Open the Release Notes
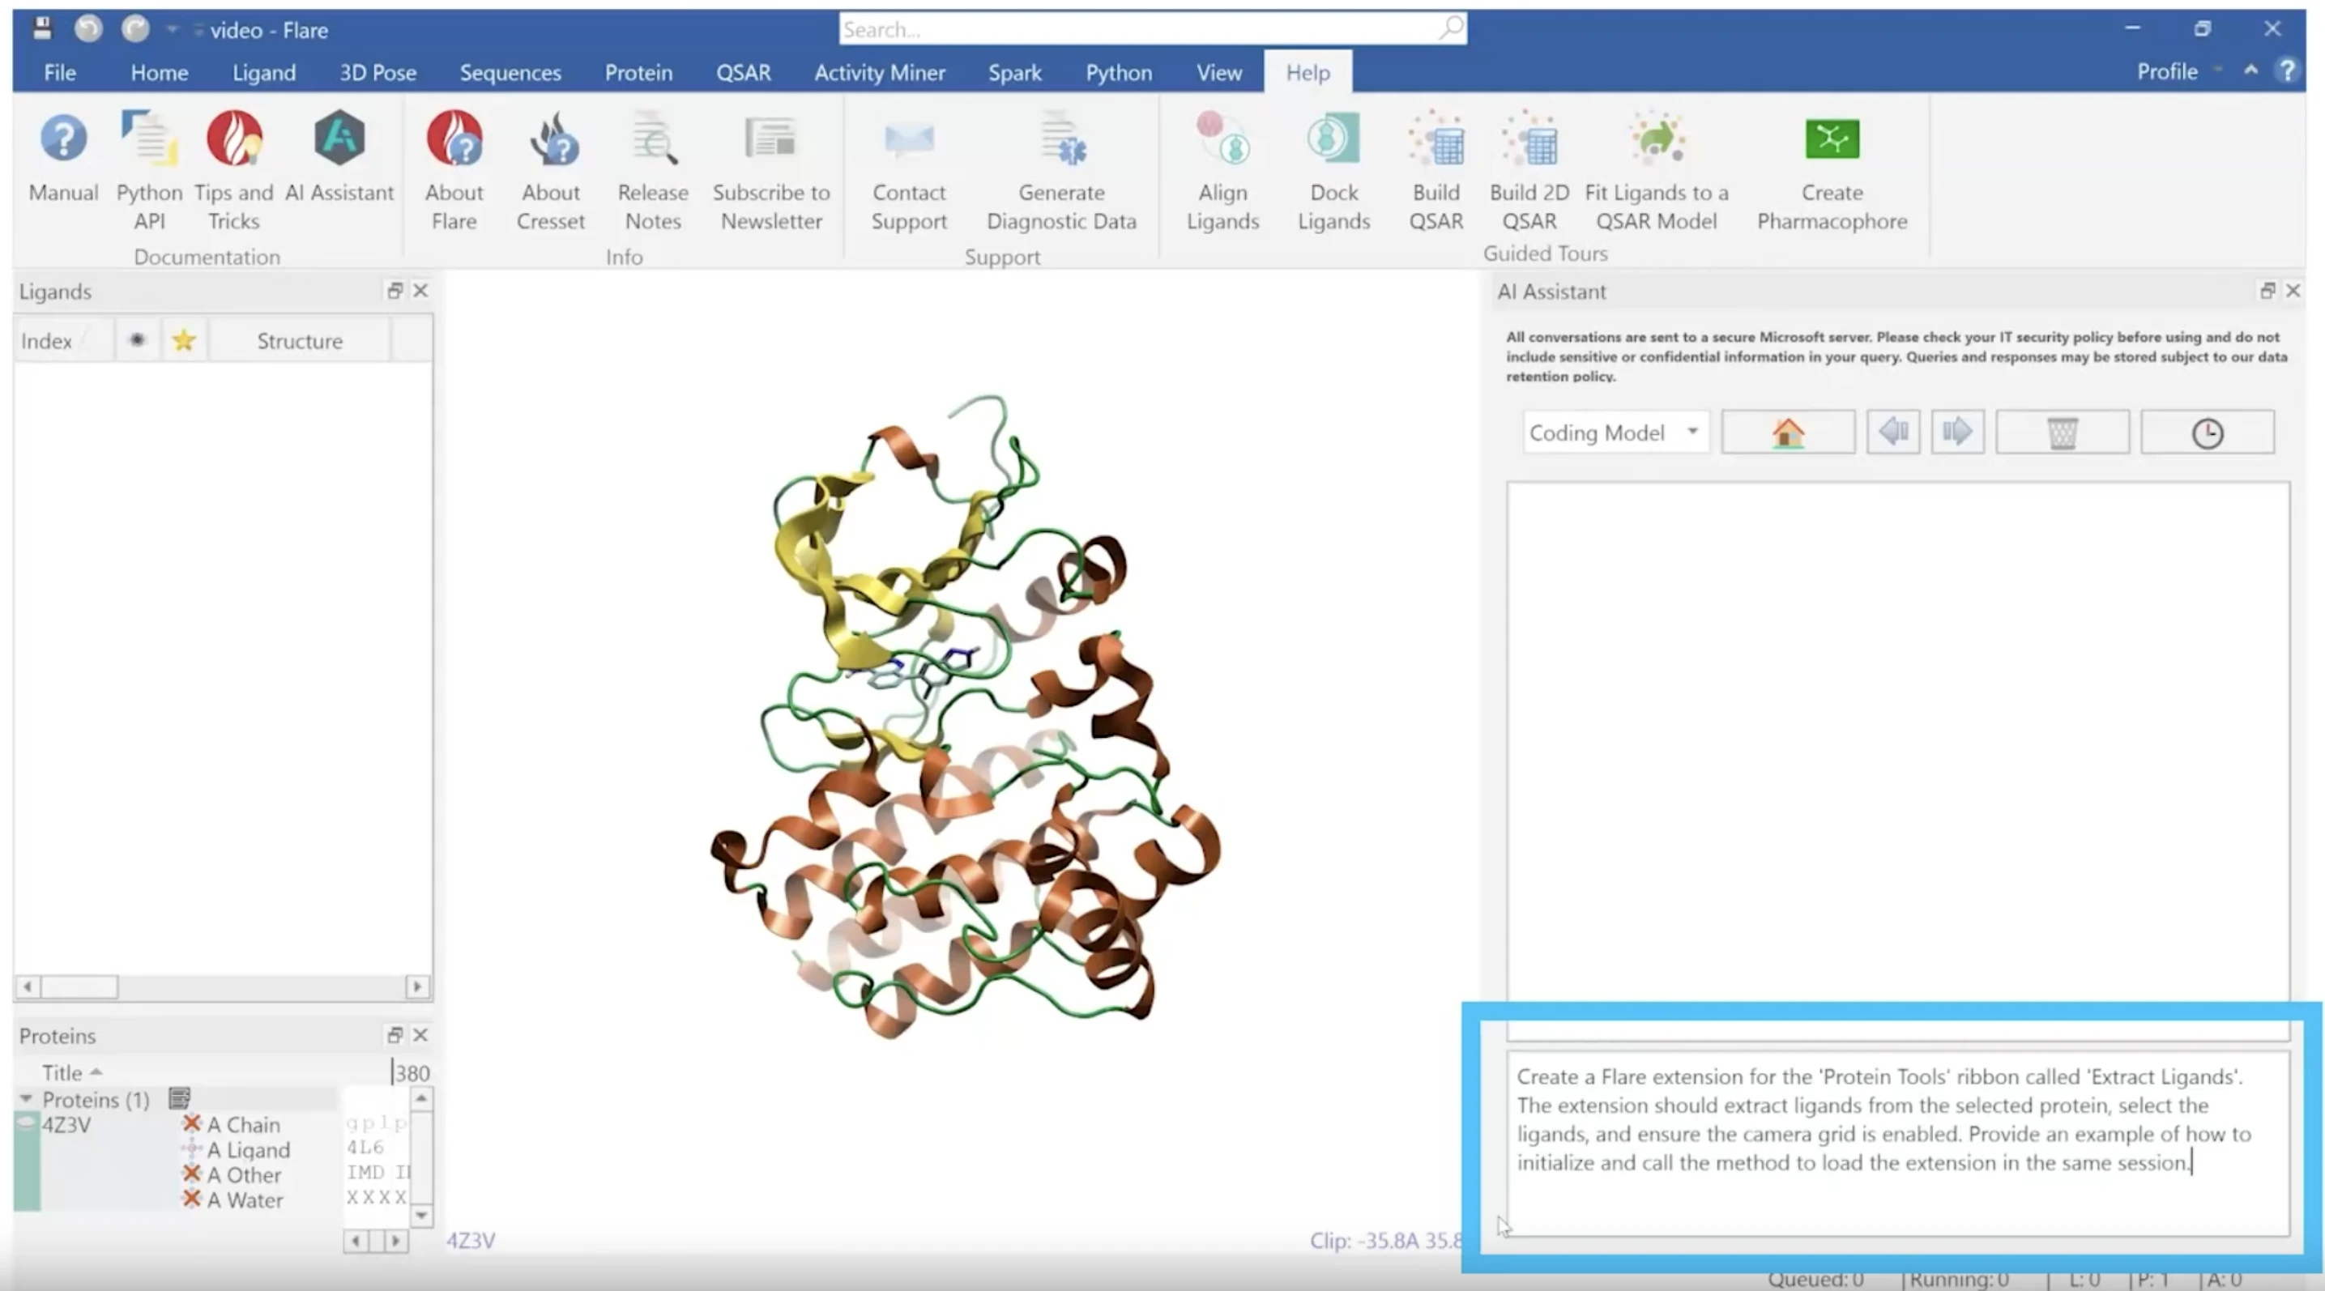Image resolution: width=2325 pixels, height=1291 pixels. coord(653,169)
